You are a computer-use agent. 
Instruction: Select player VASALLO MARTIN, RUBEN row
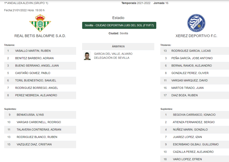pyautogui.click(x=40, y=51)
